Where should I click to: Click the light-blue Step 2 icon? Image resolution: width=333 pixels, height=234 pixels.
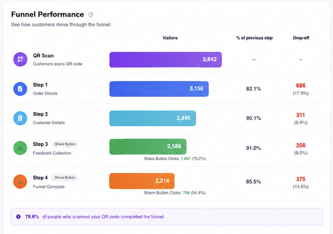pyautogui.click(x=20, y=118)
